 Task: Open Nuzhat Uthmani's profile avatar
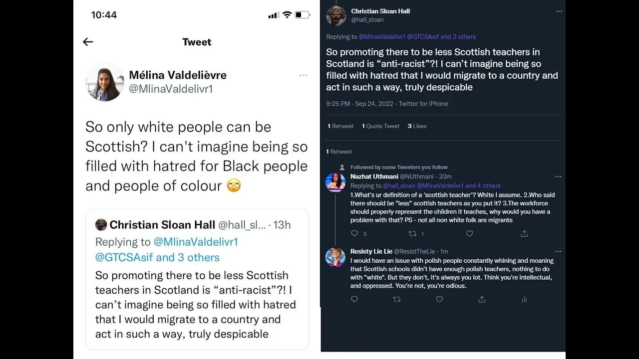335,182
